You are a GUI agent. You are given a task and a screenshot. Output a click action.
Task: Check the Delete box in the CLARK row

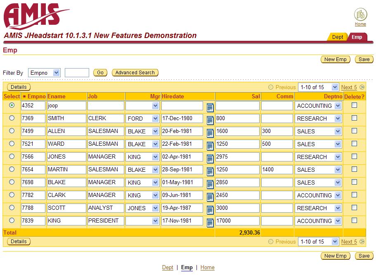tap(354, 195)
